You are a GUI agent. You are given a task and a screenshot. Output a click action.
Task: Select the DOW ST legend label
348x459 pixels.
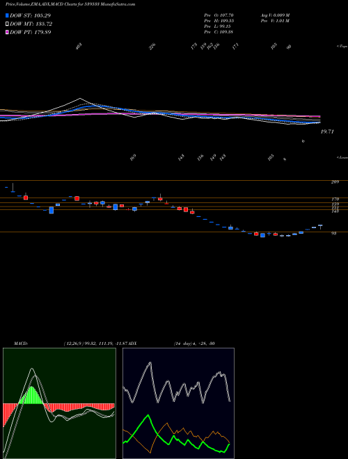click(x=30, y=15)
